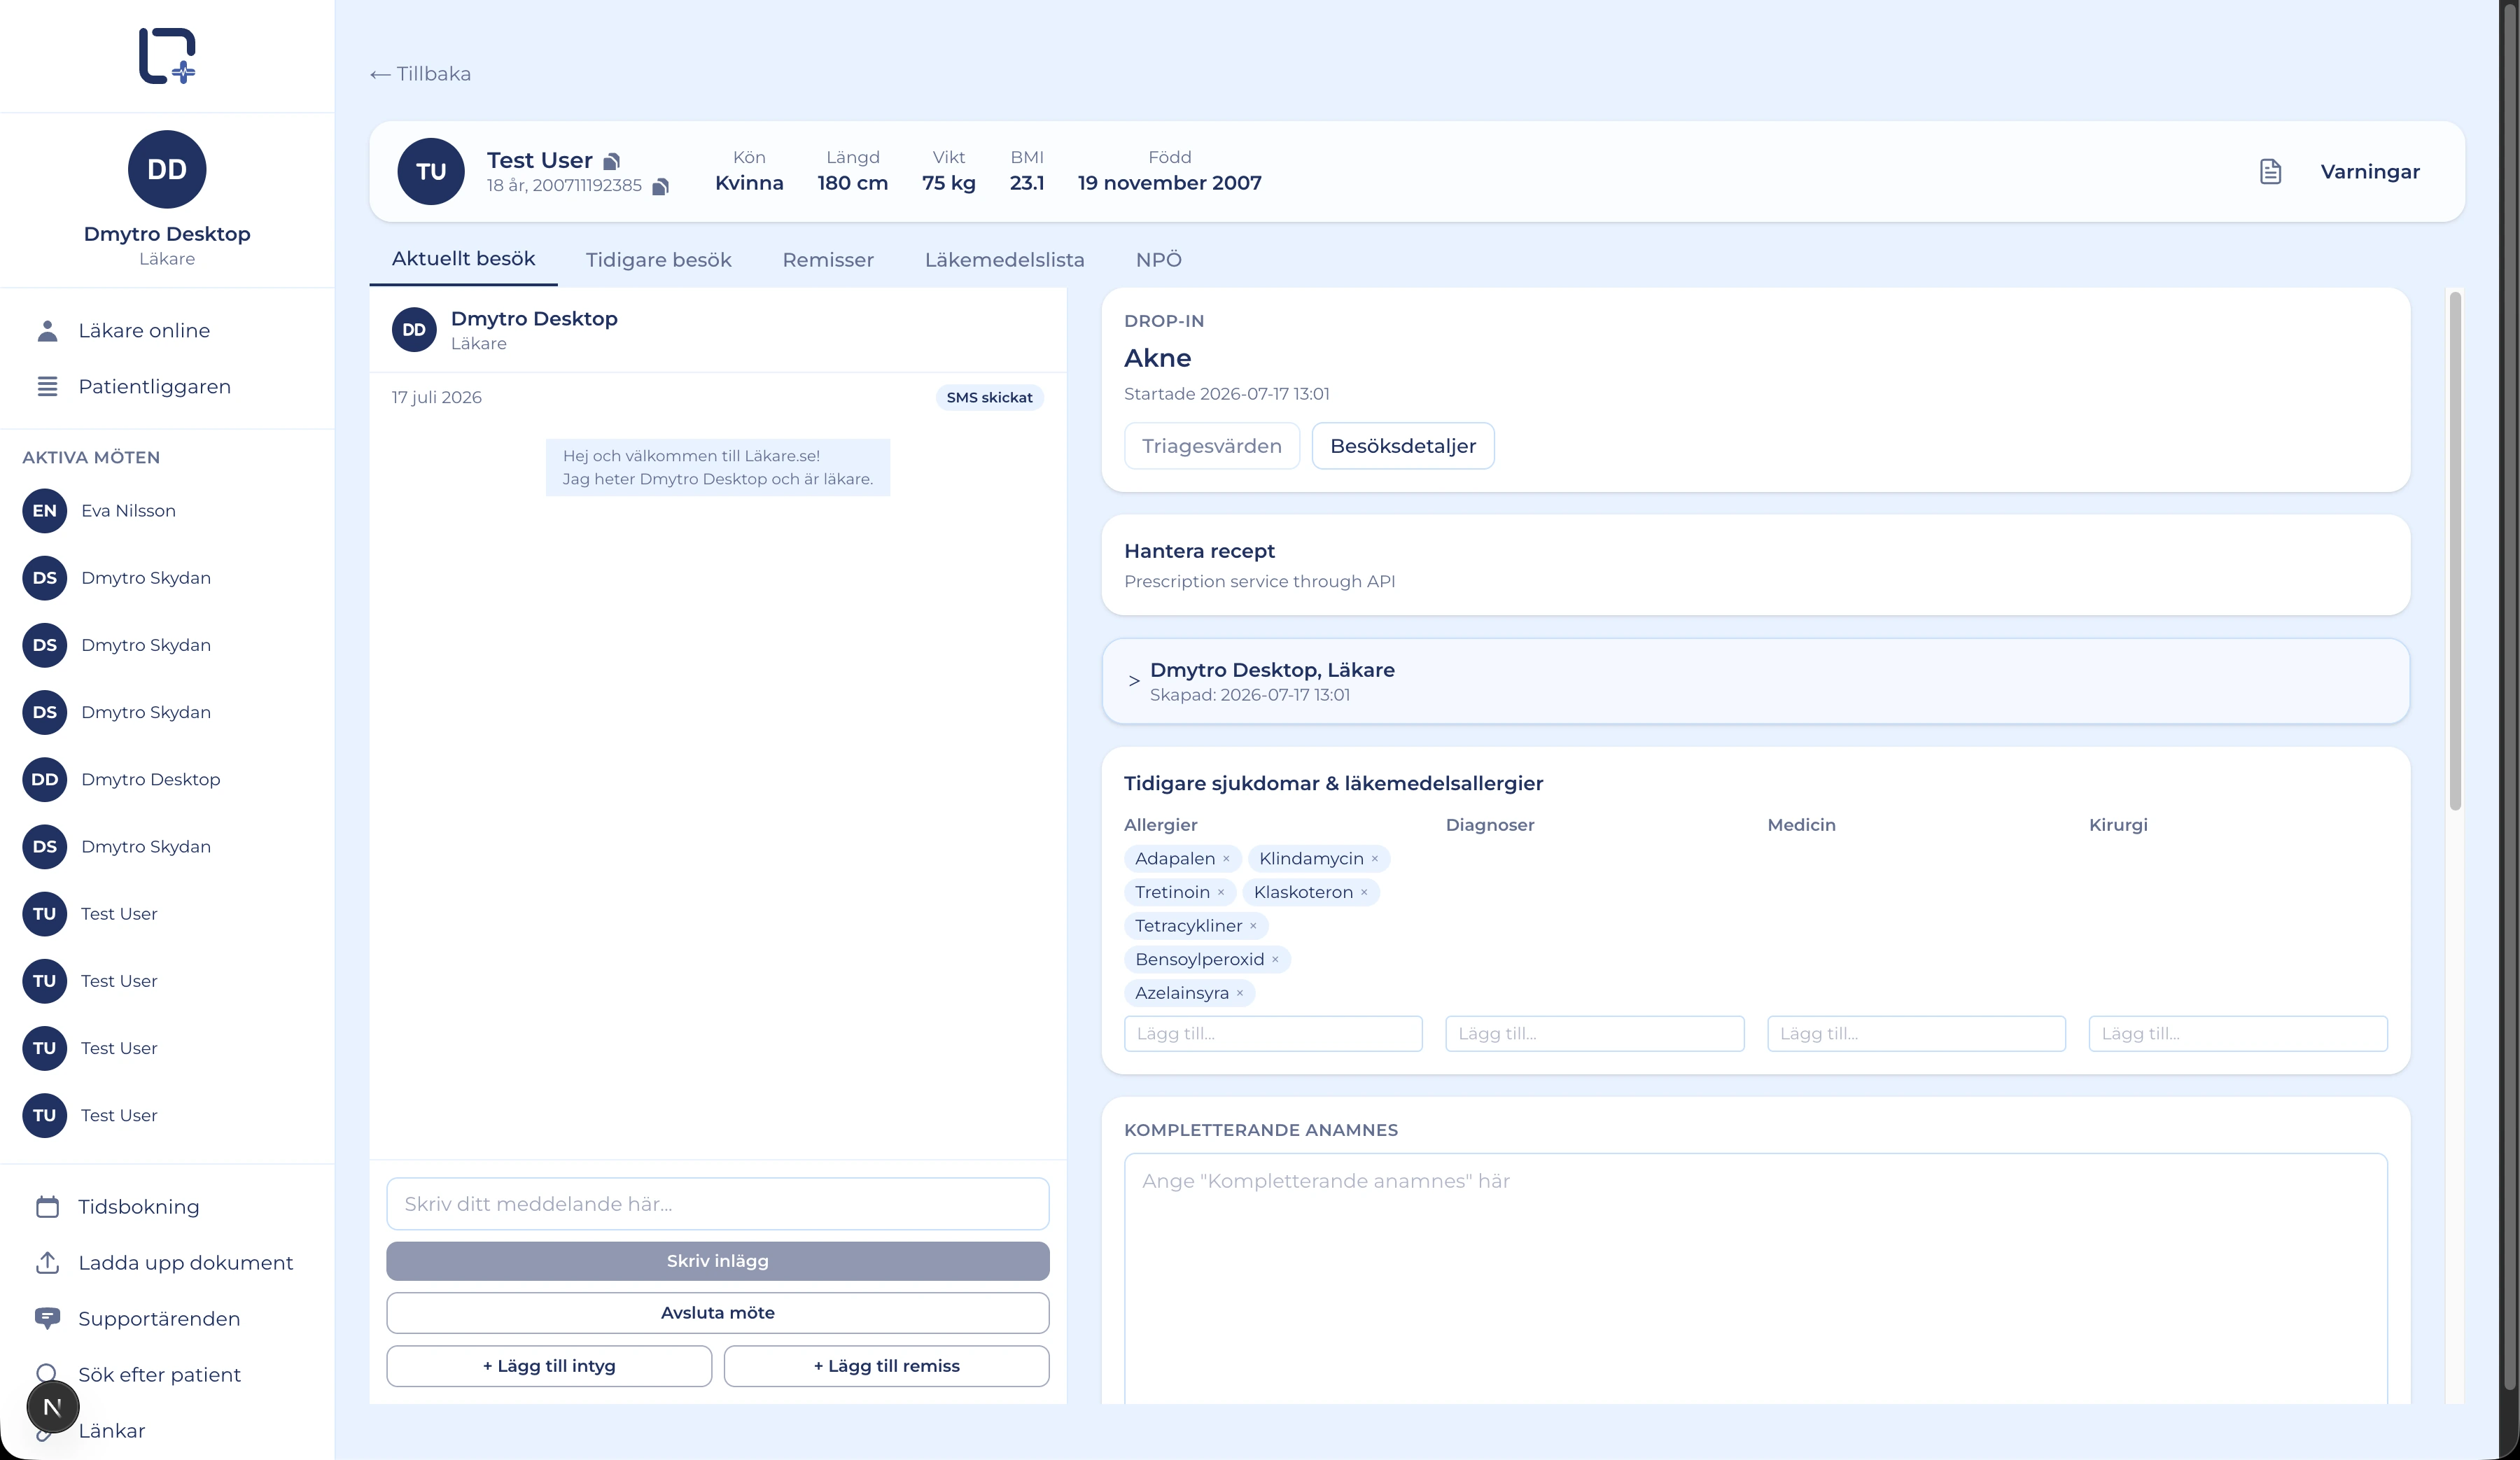Open Supportärenden in sidebar

point(159,1319)
